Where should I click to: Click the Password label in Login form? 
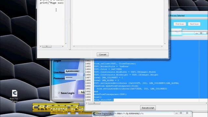[x=59, y=78]
